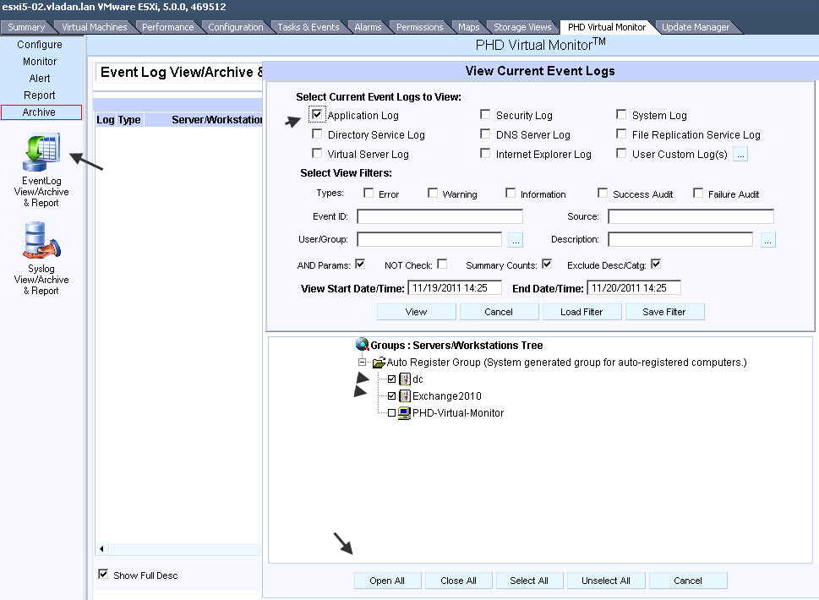Open the Permissions tab
This screenshot has width=819, height=600.
pos(419,27)
